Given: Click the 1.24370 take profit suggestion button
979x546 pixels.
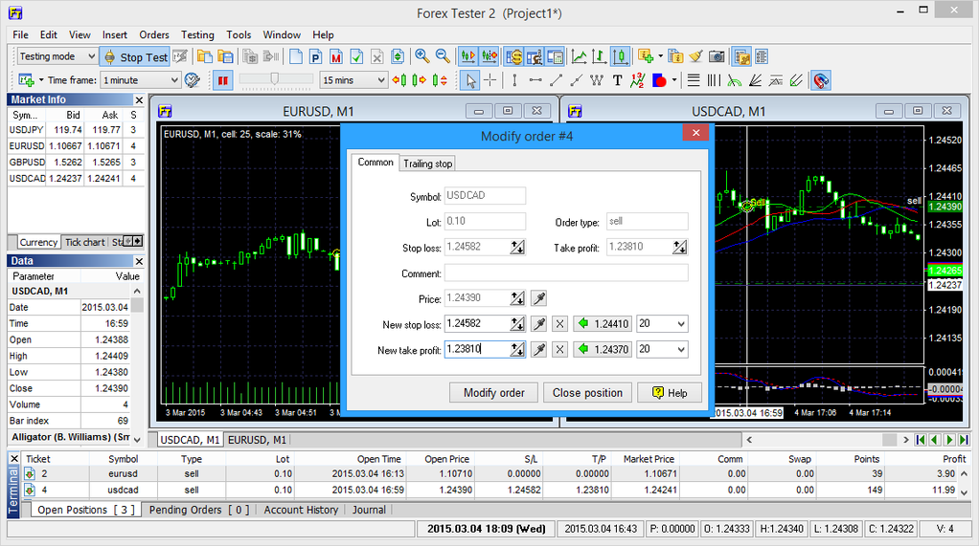Looking at the screenshot, I should 603,349.
